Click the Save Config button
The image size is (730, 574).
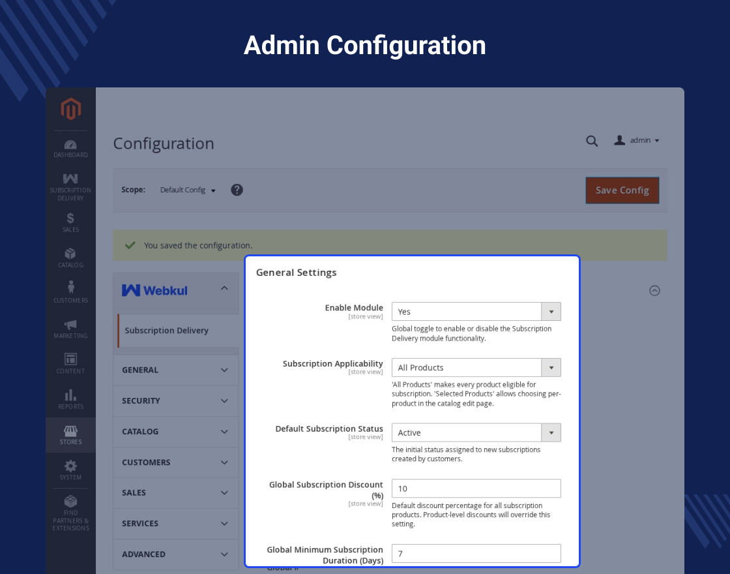(x=622, y=190)
